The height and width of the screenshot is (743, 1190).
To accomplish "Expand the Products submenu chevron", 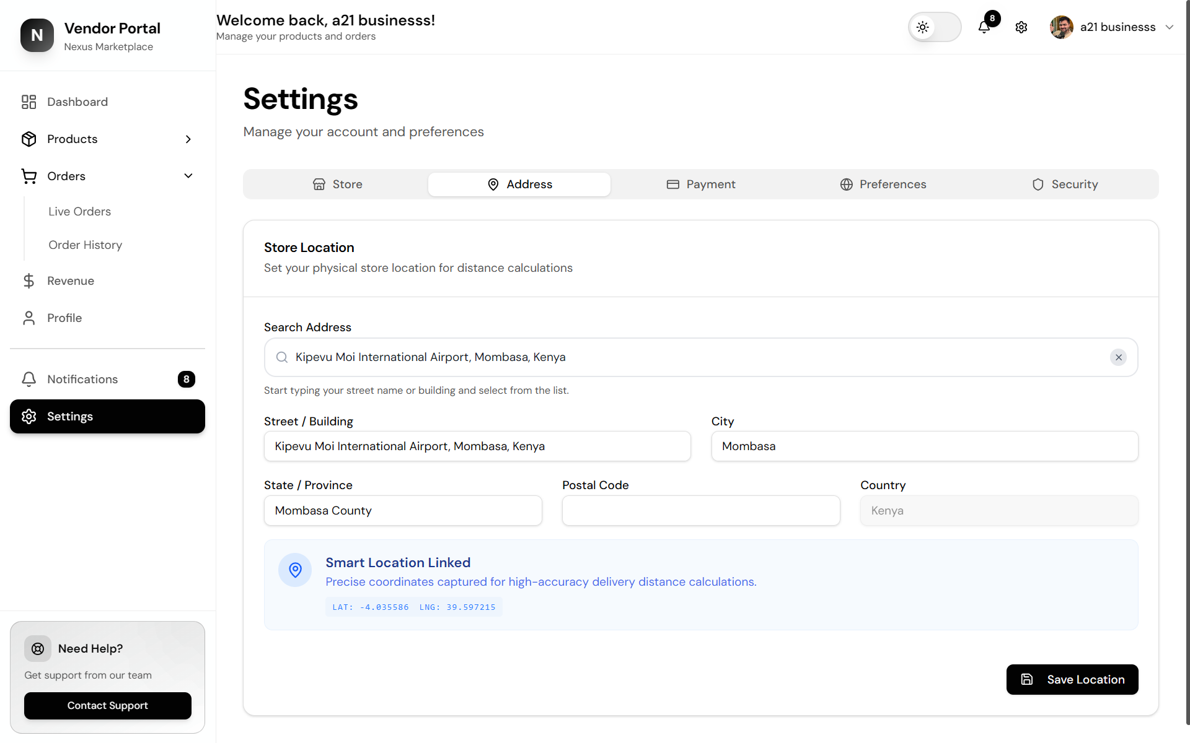I will (188, 139).
